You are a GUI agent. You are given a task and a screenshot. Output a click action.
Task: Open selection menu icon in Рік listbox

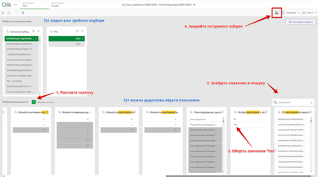(77, 31)
